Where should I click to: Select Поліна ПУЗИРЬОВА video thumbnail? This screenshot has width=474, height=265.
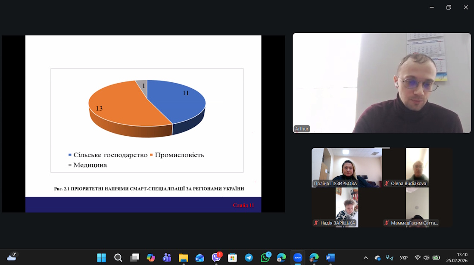click(x=347, y=167)
